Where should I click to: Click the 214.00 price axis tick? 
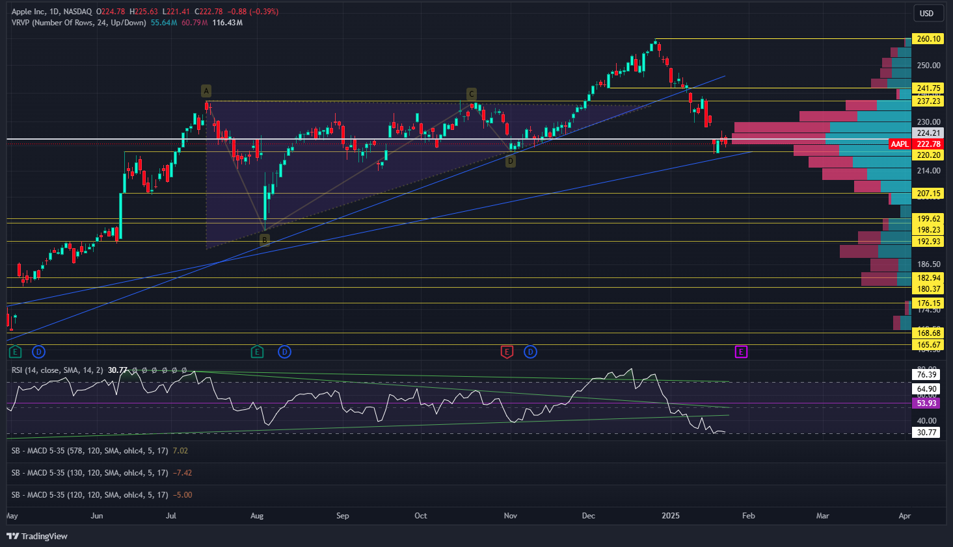(x=928, y=171)
